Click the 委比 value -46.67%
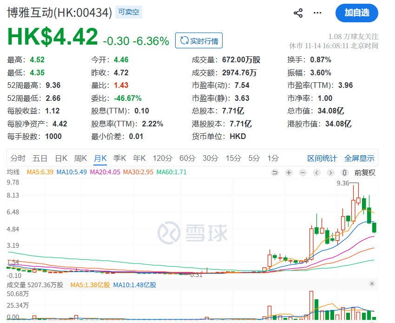This screenshot has height=323, width=395. (127, 98)
